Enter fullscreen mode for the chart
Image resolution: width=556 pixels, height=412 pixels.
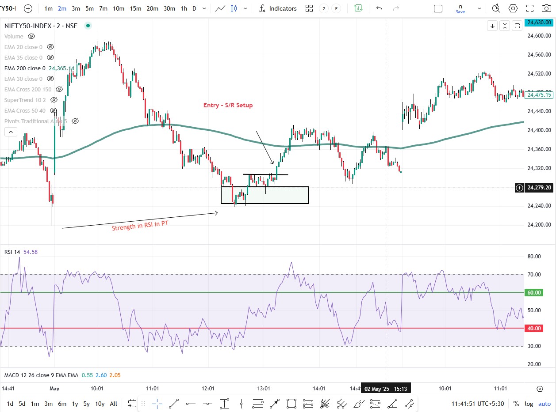coord(529,8)
